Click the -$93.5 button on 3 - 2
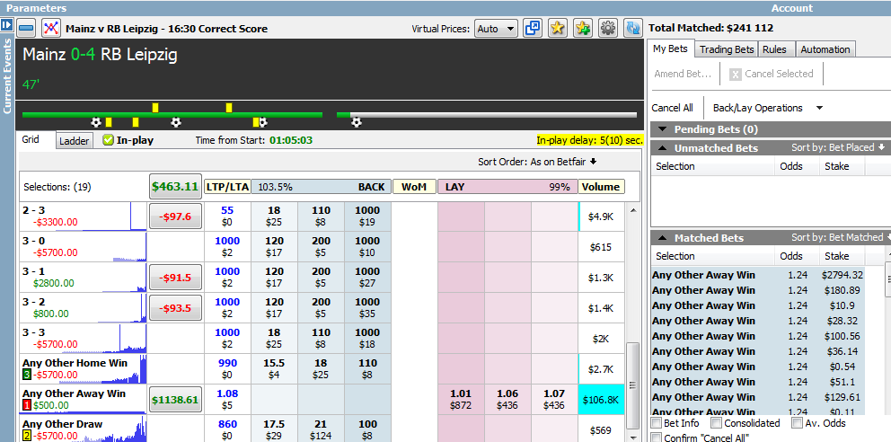This screenshot has width=891, height=442. pyautogui.click(x=175, y=308)
